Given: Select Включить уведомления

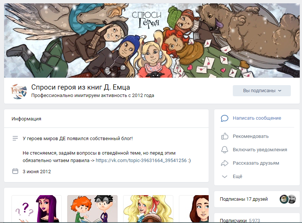Looking at the screenshot, I should [260, 149].
